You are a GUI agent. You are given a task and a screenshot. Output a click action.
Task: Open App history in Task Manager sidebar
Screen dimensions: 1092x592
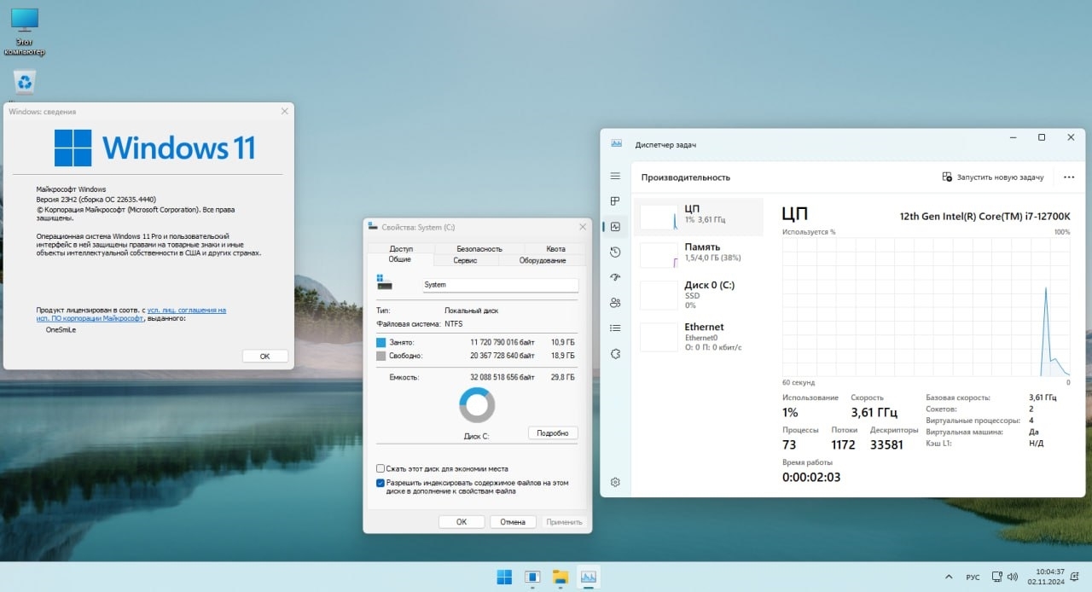click(x=615, y=252)
